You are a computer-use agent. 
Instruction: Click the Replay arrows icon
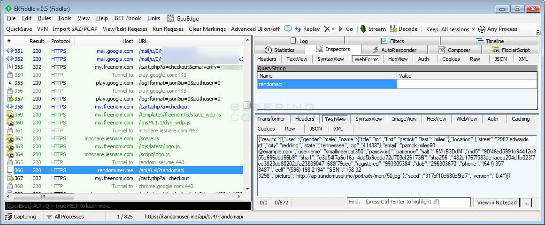pyautogui.click(x=298, y=29)
